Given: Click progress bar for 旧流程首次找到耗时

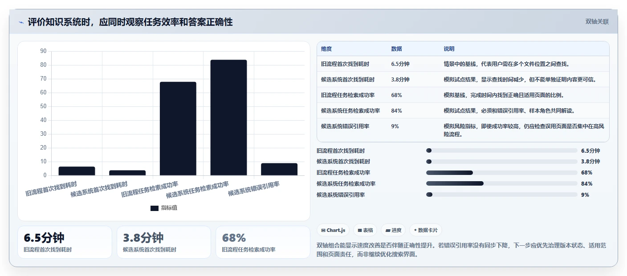Looking at the screenshot, I should click(x=501, y=151).
